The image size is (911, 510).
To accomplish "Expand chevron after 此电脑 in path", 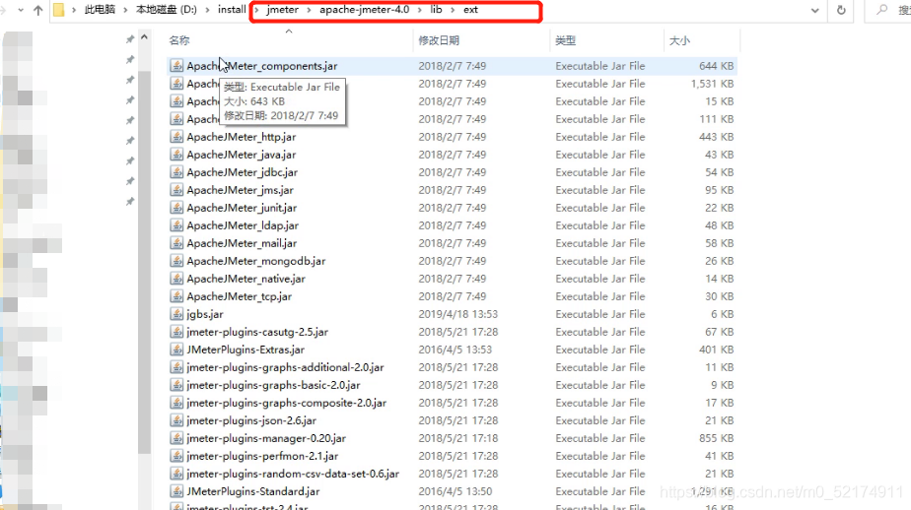I will point(125,10).
